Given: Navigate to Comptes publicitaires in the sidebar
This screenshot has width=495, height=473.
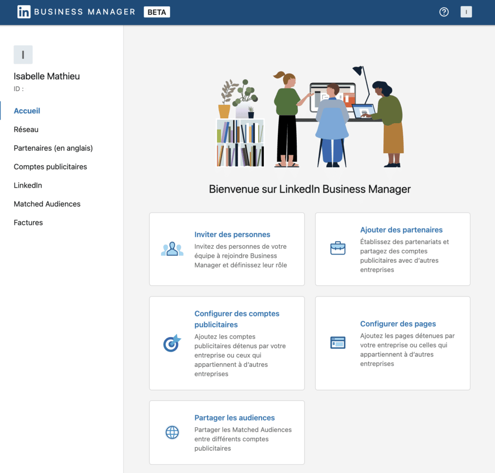Looking at the screenshot, I should click(x=50, y=167).
